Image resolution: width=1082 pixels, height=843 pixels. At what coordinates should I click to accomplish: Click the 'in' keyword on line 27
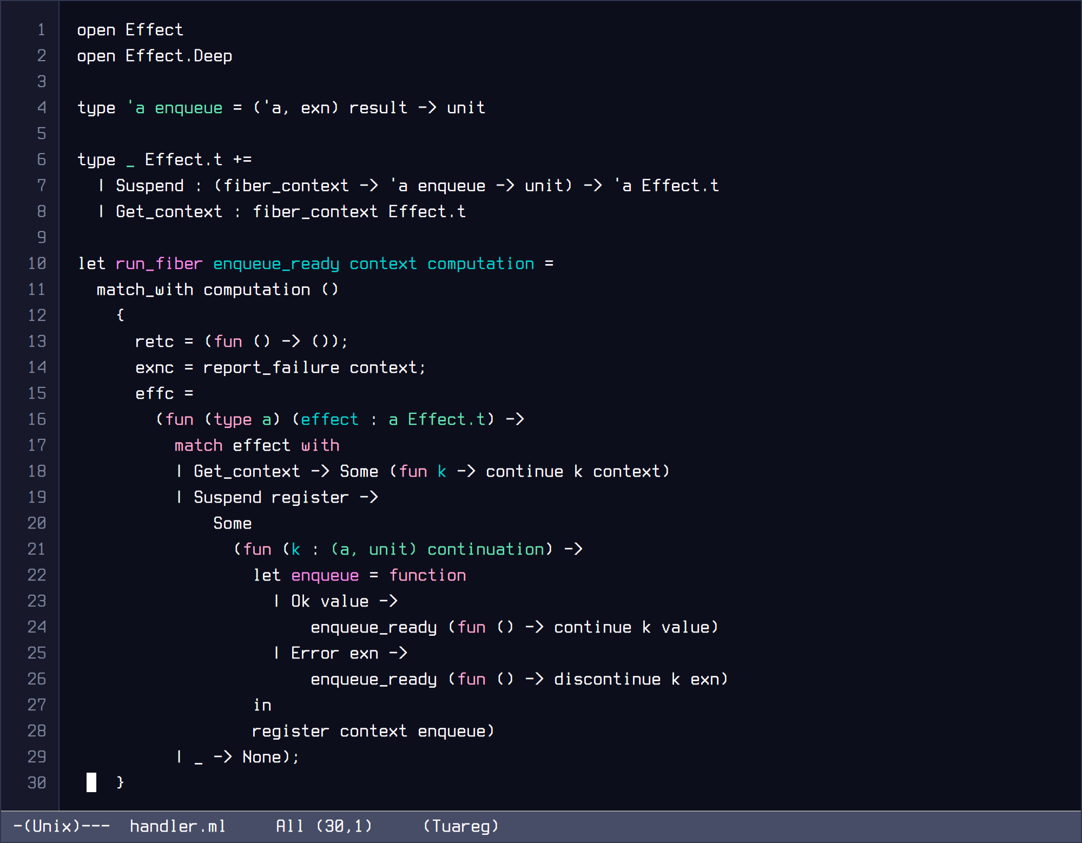pyautogui.click(x=262, y=705)
